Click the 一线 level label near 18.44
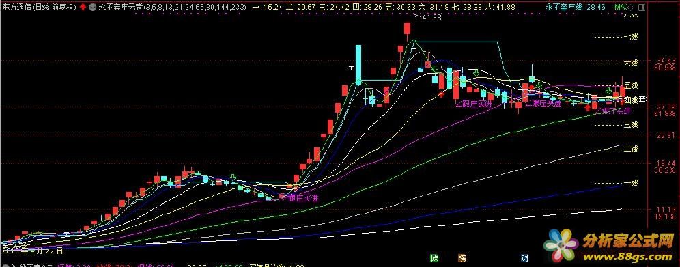Screen dimensions: 680x267 [x=632, y=183]
